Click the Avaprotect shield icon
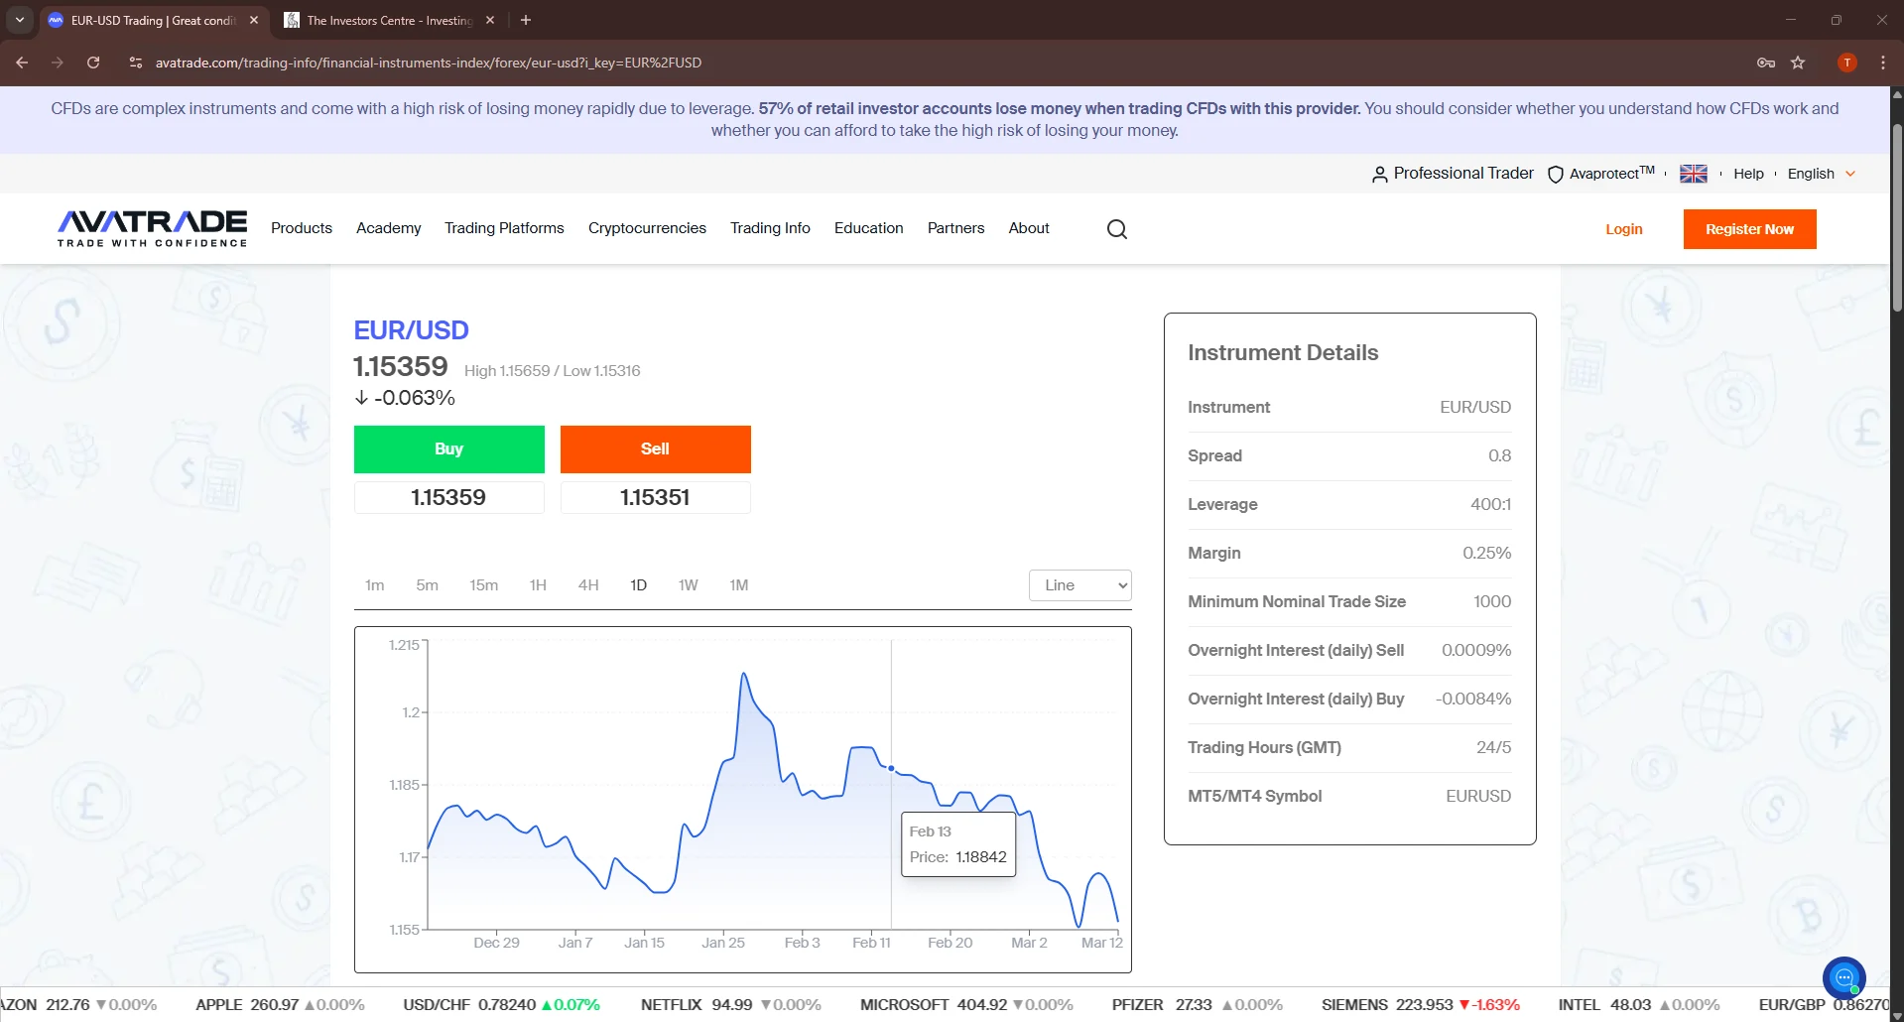The image size is (1904, 1022). point(1556,175)
